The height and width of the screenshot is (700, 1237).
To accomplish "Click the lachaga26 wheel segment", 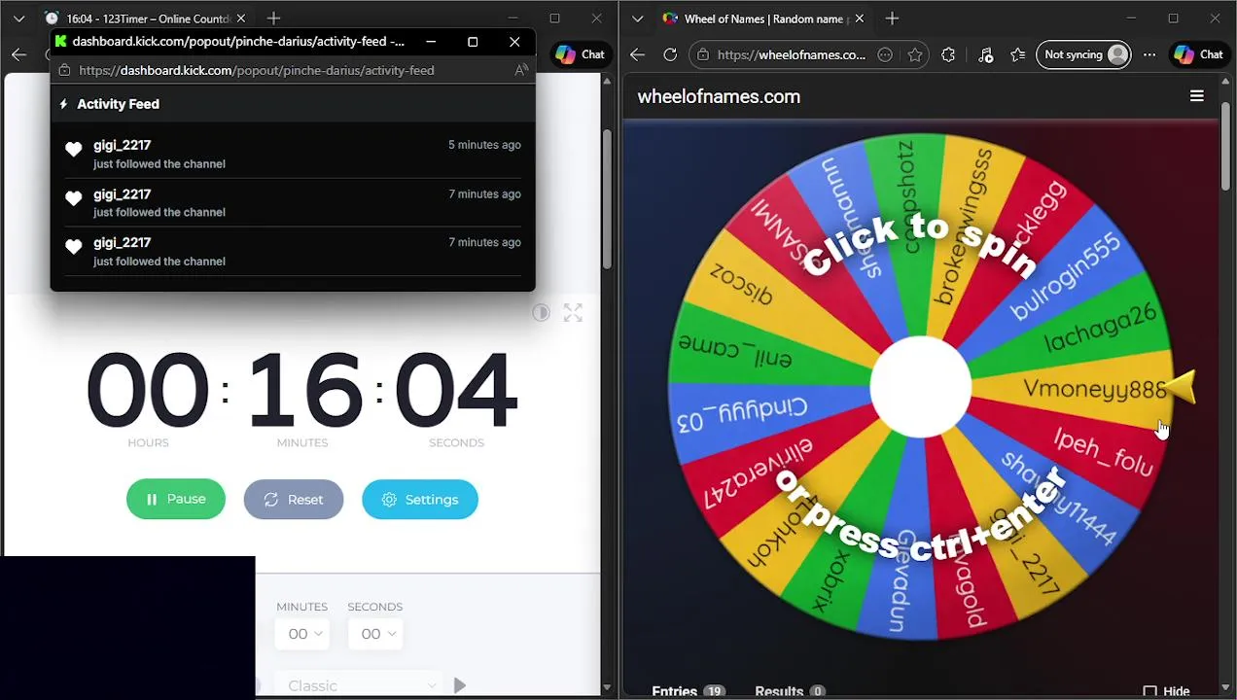I will [1100, 327].
